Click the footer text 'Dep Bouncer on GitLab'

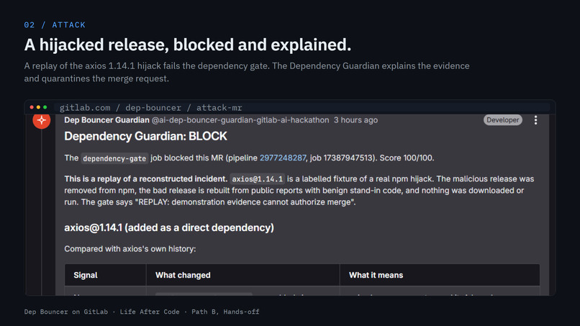click(x=66, y=312)
